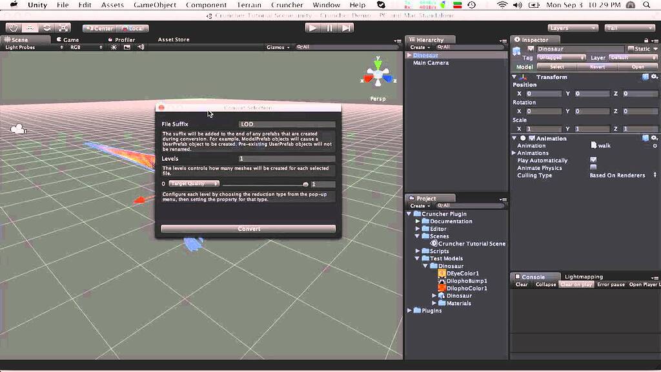The height and width of the screenshot is (372, 661).
Task: Open the Target Quality dropdown in Convert Selection
Action: pyautogui.click(x=194, y=183)
